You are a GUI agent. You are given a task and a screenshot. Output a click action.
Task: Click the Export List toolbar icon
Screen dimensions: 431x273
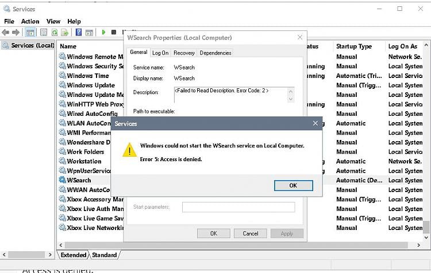(65, 32)
